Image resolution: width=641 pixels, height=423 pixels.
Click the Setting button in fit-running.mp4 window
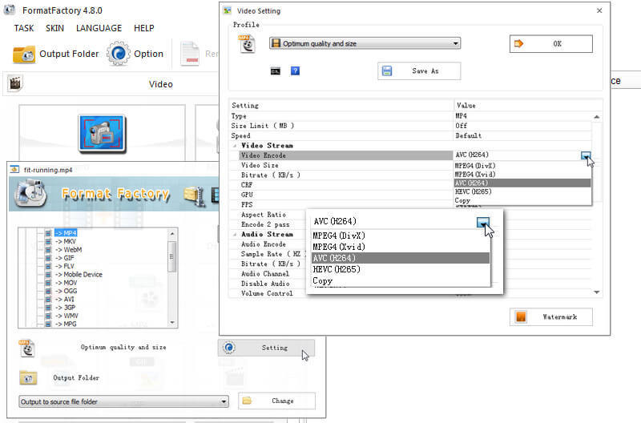266,348
